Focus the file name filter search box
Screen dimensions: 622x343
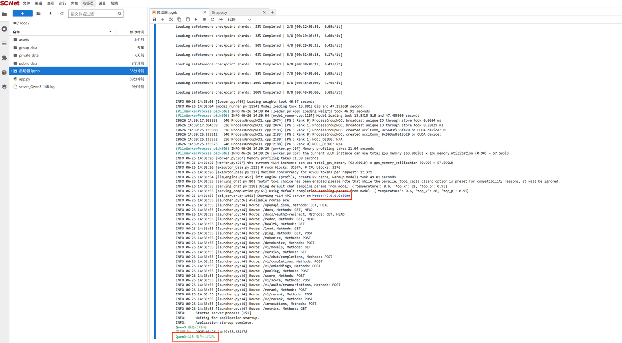[x=93, y=14]
